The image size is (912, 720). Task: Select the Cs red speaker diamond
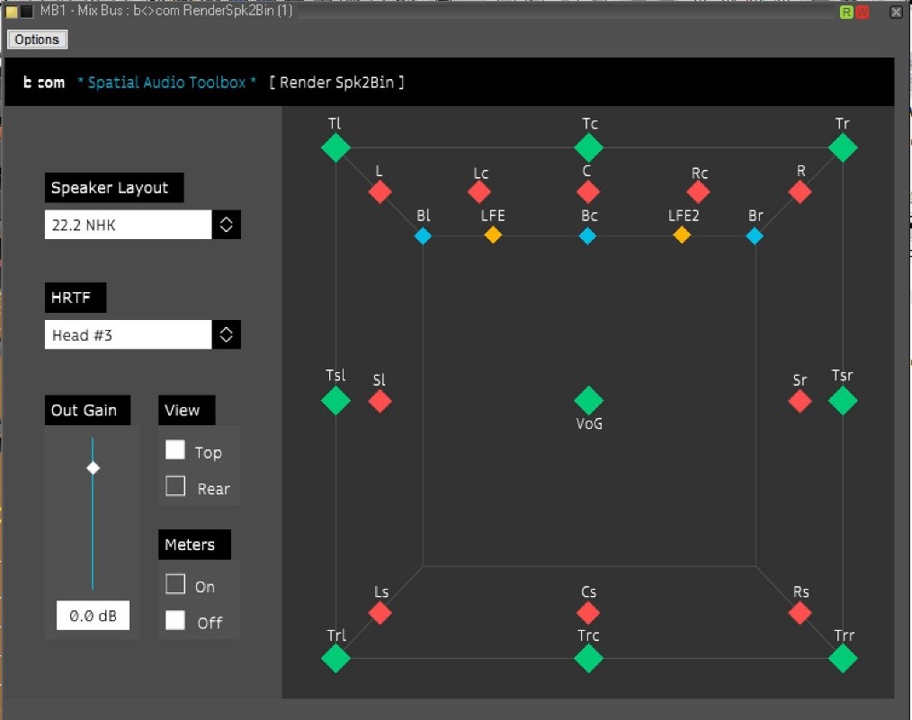[588, 612]
